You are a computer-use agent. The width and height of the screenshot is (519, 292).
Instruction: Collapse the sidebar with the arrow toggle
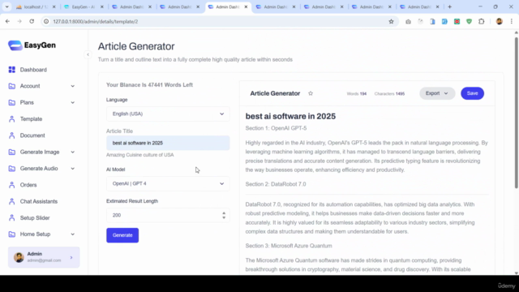[88, 54]
